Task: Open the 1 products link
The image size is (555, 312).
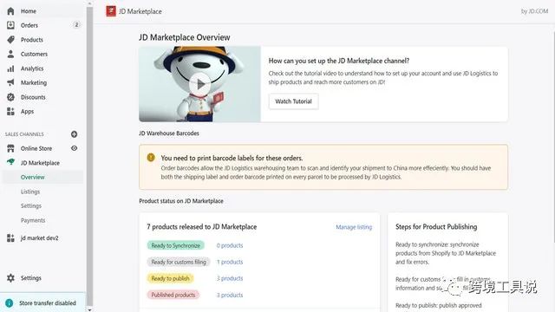Action: coord(230,262)
